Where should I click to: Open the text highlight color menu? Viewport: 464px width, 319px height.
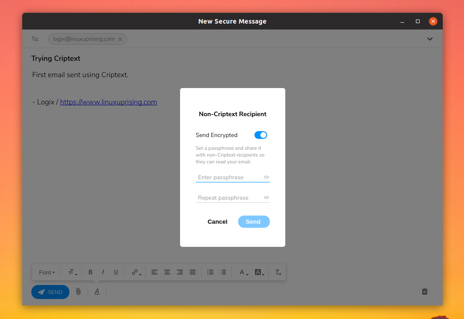coord(259,272)
